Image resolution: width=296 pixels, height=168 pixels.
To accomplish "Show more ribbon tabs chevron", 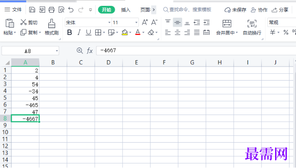I will [x=153, y=10].
